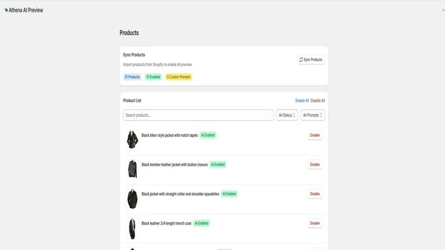Disable the jacket with shoulder epaulettes

click(315, 194)
